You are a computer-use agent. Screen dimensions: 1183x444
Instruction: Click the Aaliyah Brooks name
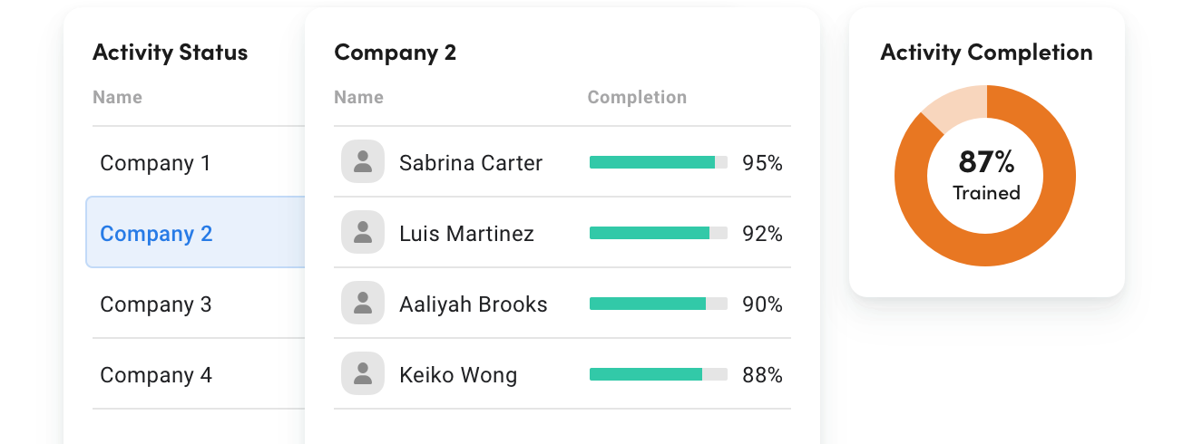click(x=473, y=304)
